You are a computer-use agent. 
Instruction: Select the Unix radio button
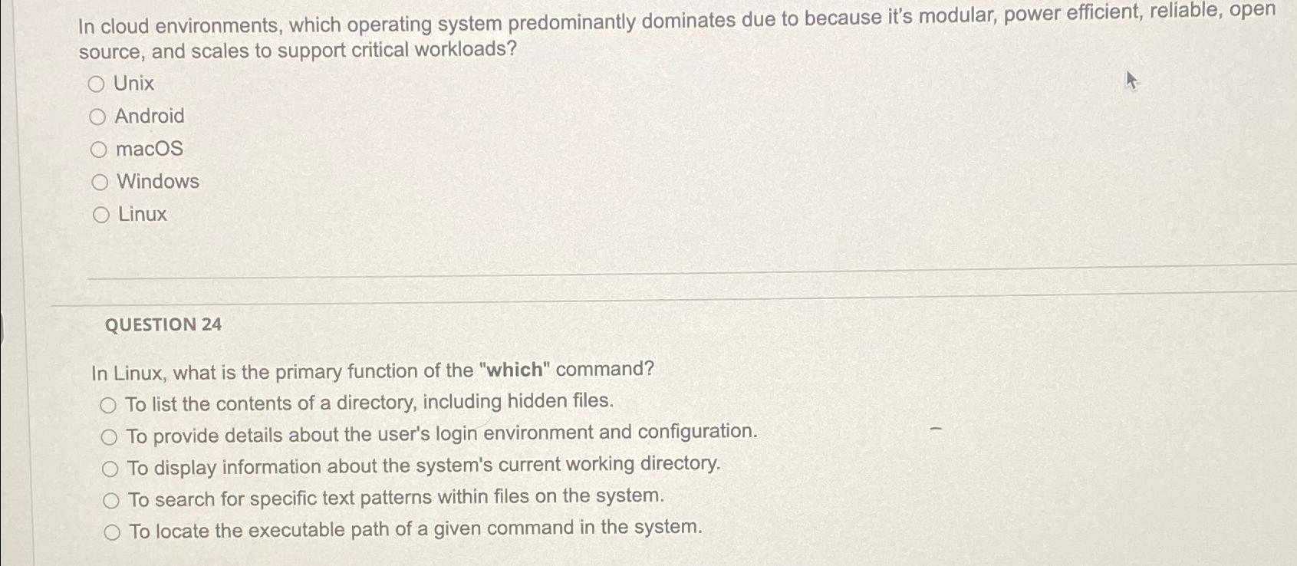(x=98, y=84)
